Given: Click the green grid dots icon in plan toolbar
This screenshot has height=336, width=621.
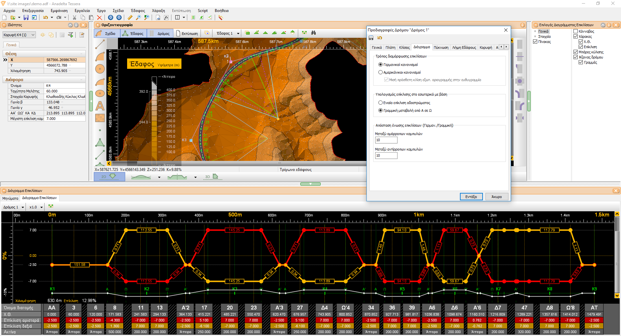Looking at the screenshot, I should (x=304, y=33).
